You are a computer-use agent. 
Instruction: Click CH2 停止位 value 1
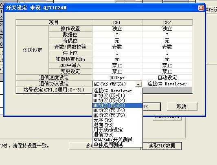click(x=167, y=53)
